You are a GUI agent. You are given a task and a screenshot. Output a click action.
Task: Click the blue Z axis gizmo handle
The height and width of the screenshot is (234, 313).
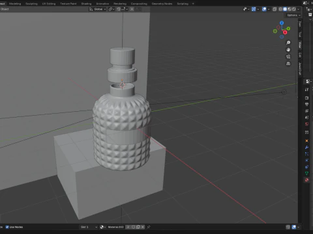click(282, 23)
